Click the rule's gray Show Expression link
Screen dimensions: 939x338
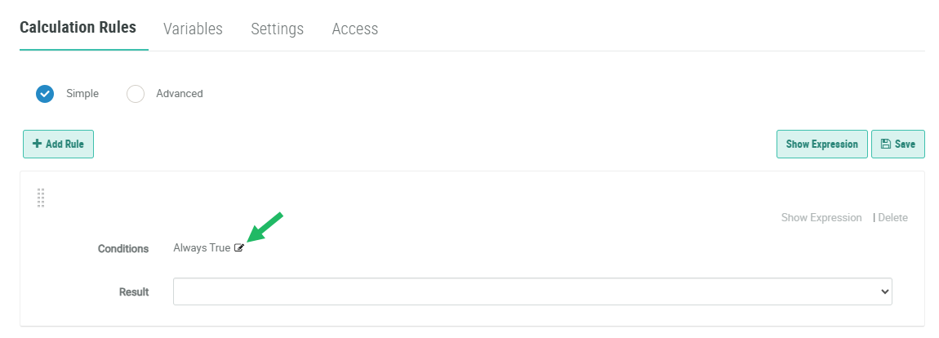click(x=821, y=218)
